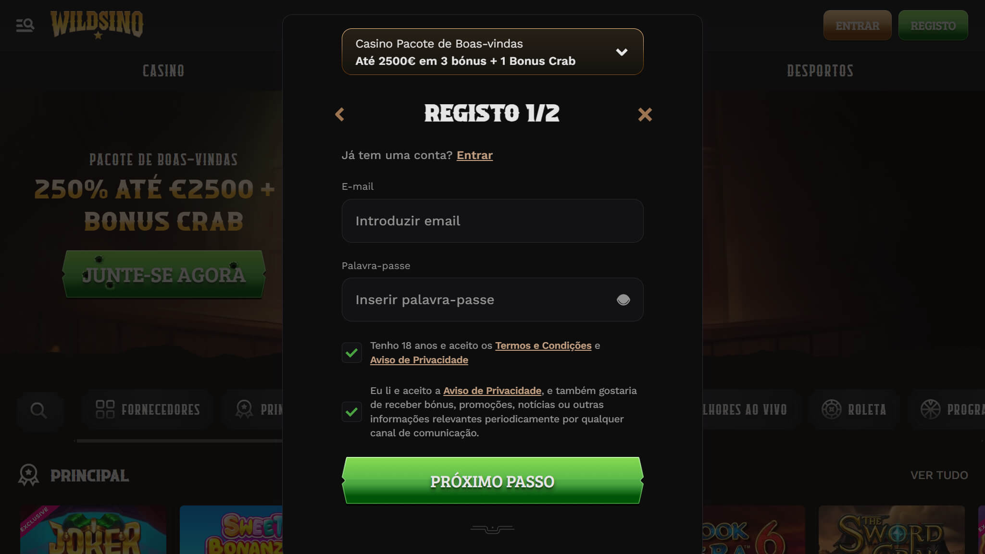This screenshot has width=985, height=554.
Task: Follow the Entrar link in dialog
Action: click(474, 155)
